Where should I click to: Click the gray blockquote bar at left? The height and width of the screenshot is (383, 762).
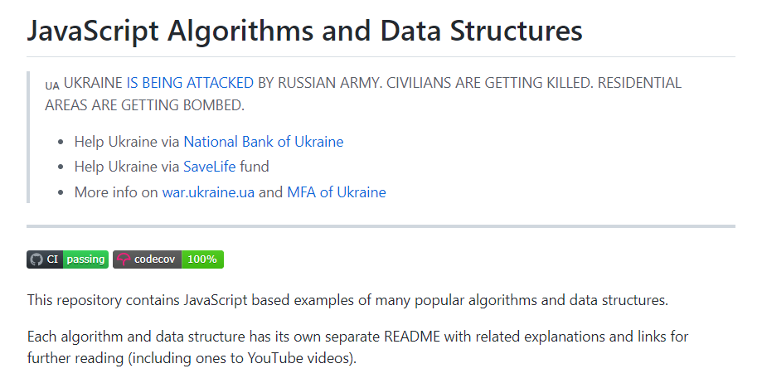click(x=28, y=137)
